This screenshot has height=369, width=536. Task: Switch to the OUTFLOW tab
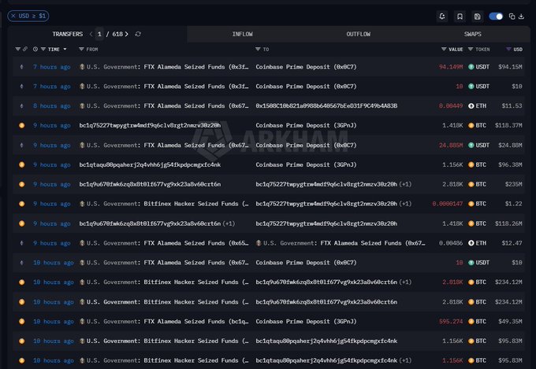pos(358,34)
